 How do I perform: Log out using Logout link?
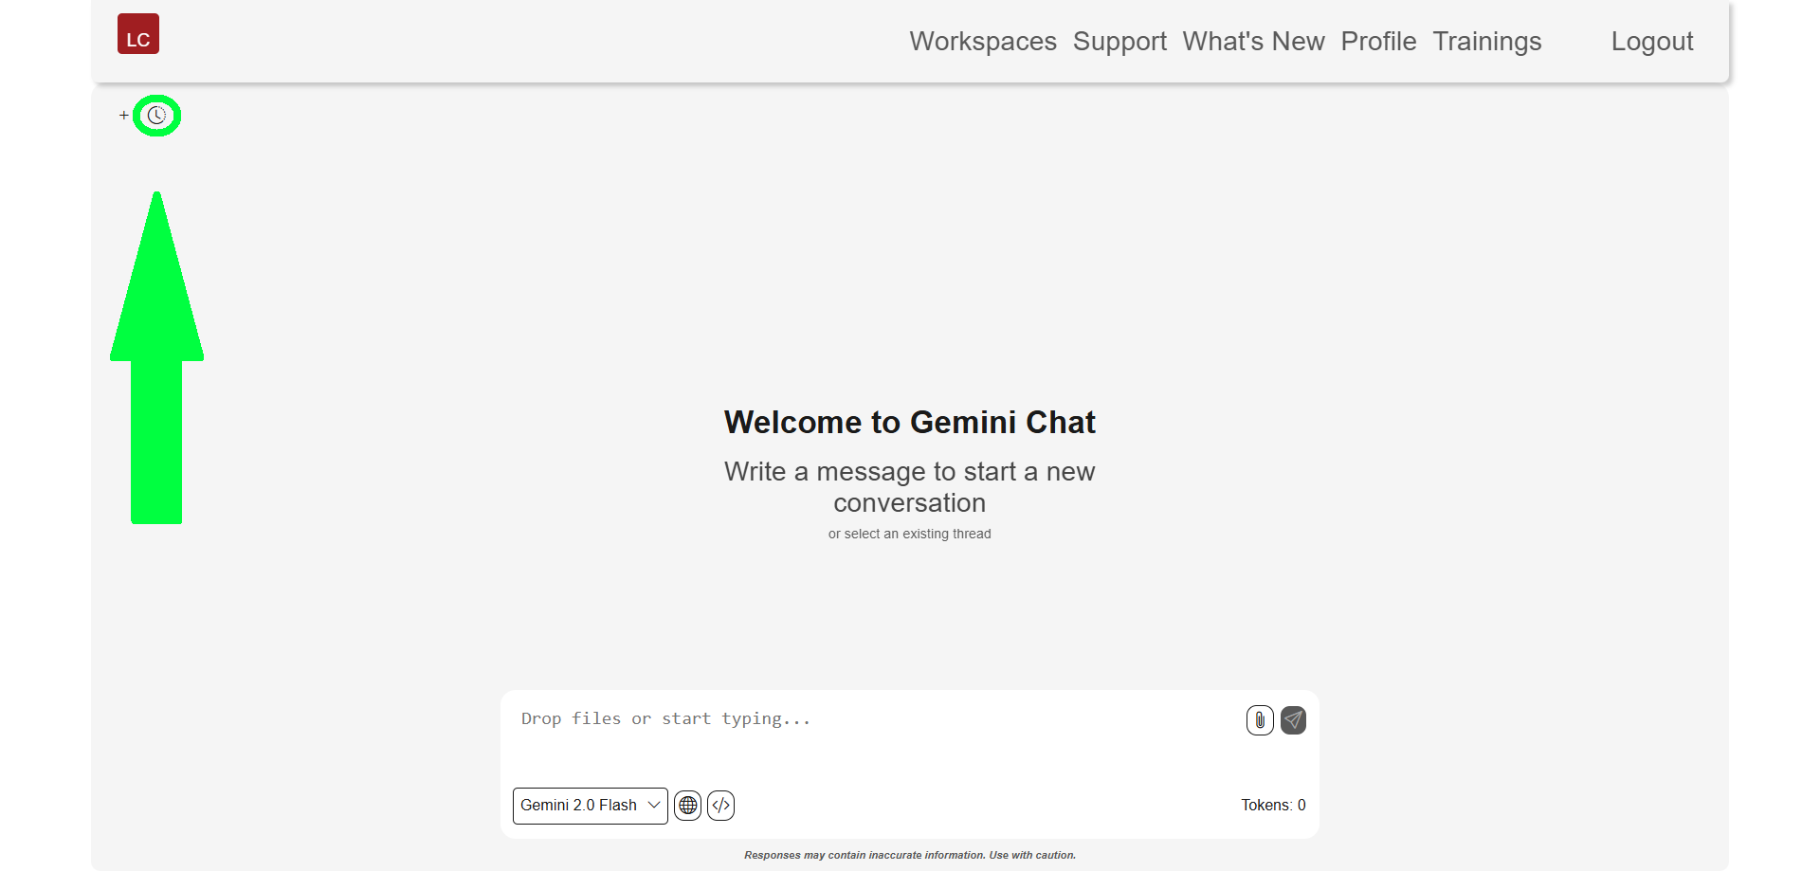[1652, 42]
